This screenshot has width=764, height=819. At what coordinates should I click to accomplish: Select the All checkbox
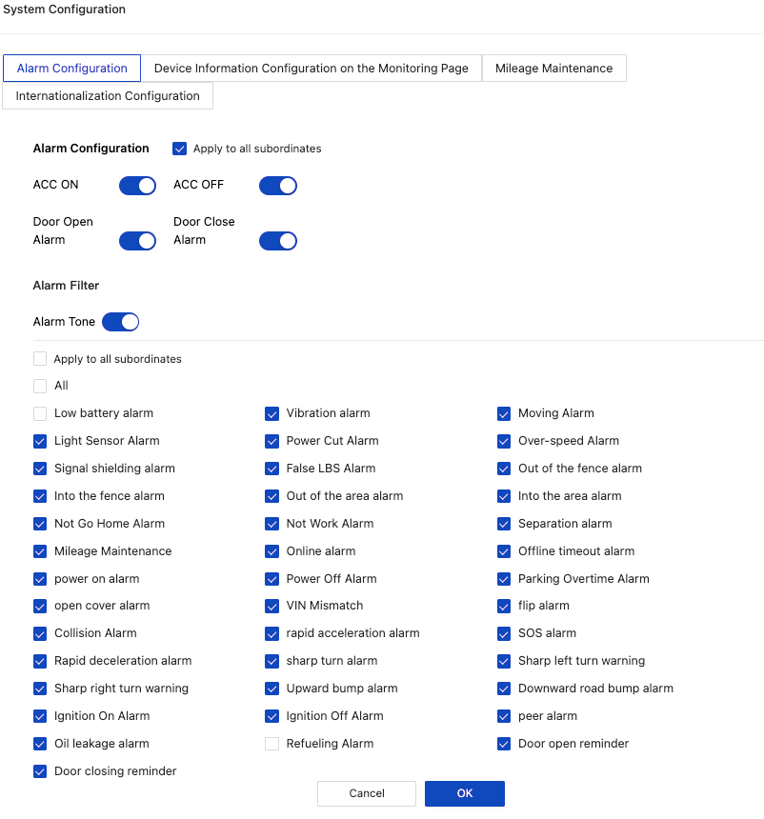39,386
